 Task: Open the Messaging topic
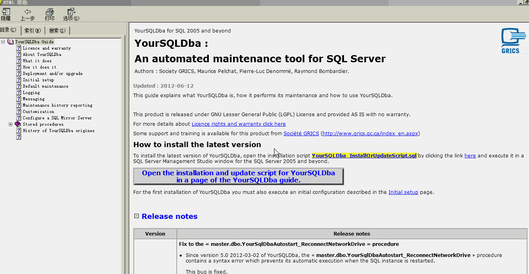(x=33, y=99)
